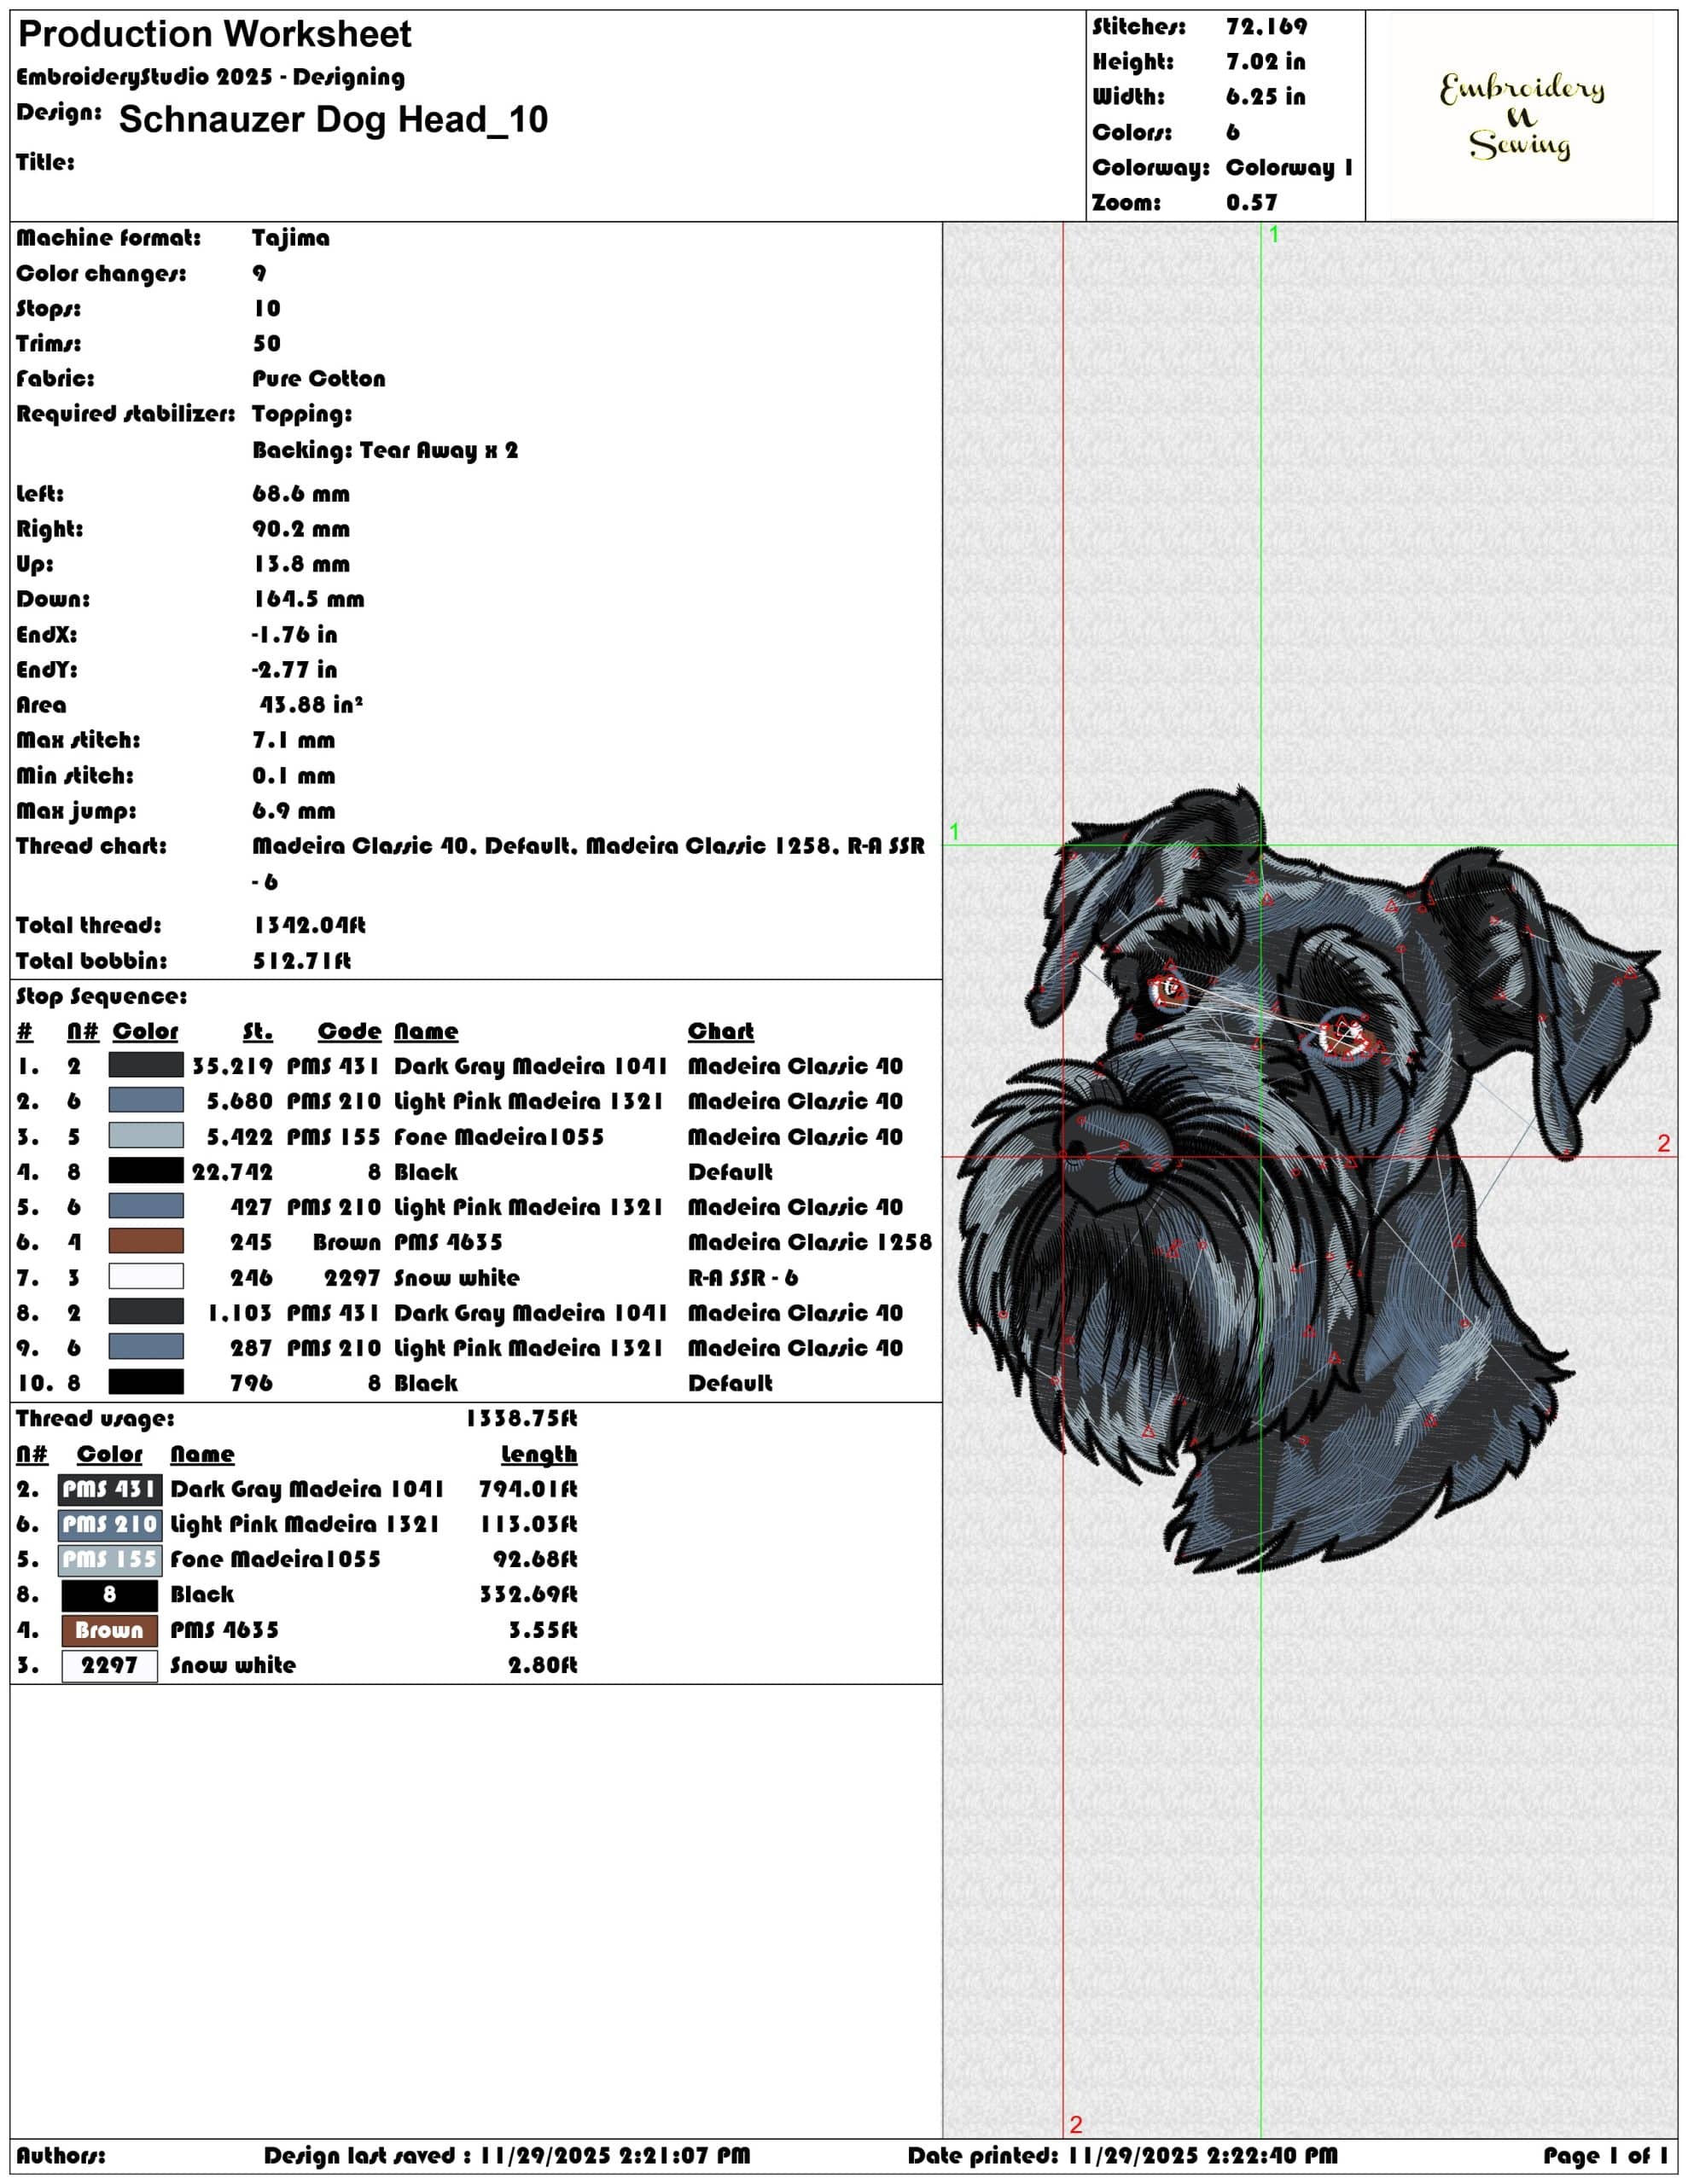Select total thread 1342.04ft
1688x2184 pixels.
(309, 926)
